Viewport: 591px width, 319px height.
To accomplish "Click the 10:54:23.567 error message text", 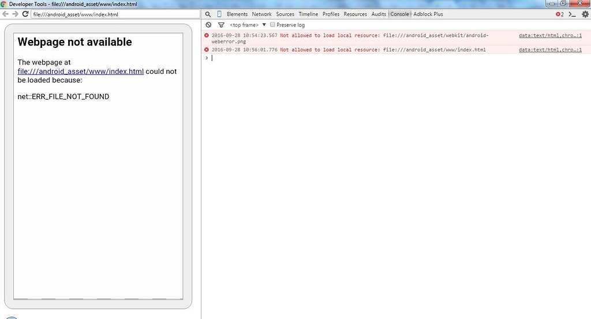I will click(x=350, y=39).
